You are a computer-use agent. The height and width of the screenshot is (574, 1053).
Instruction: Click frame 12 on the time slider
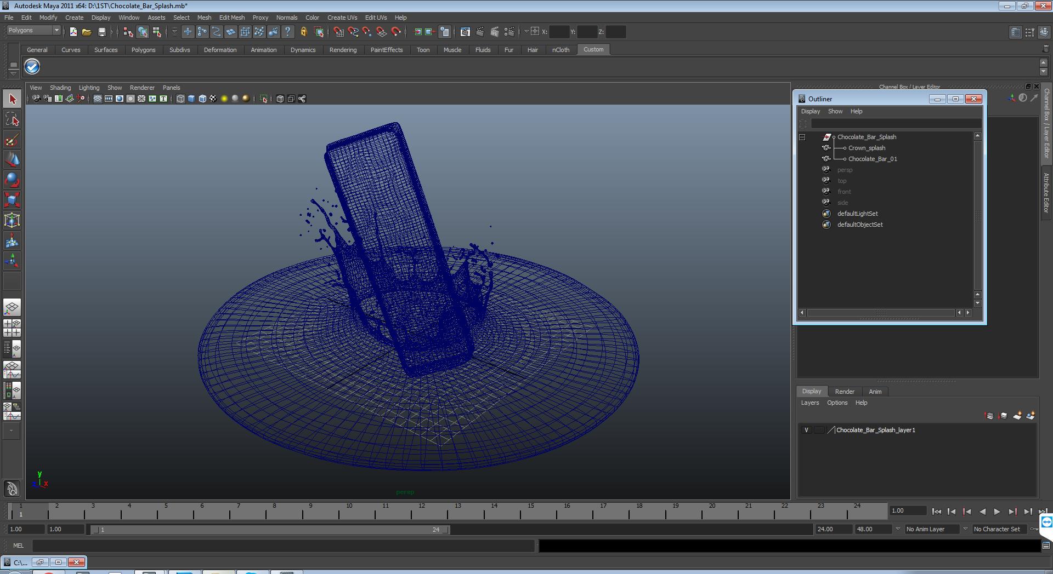[421, 512]
